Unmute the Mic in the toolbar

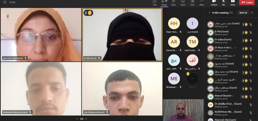point(223,2)
